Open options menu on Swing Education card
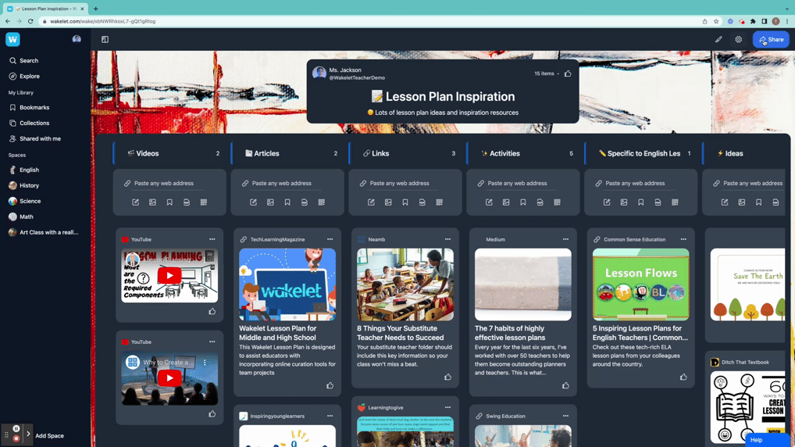 565,416
